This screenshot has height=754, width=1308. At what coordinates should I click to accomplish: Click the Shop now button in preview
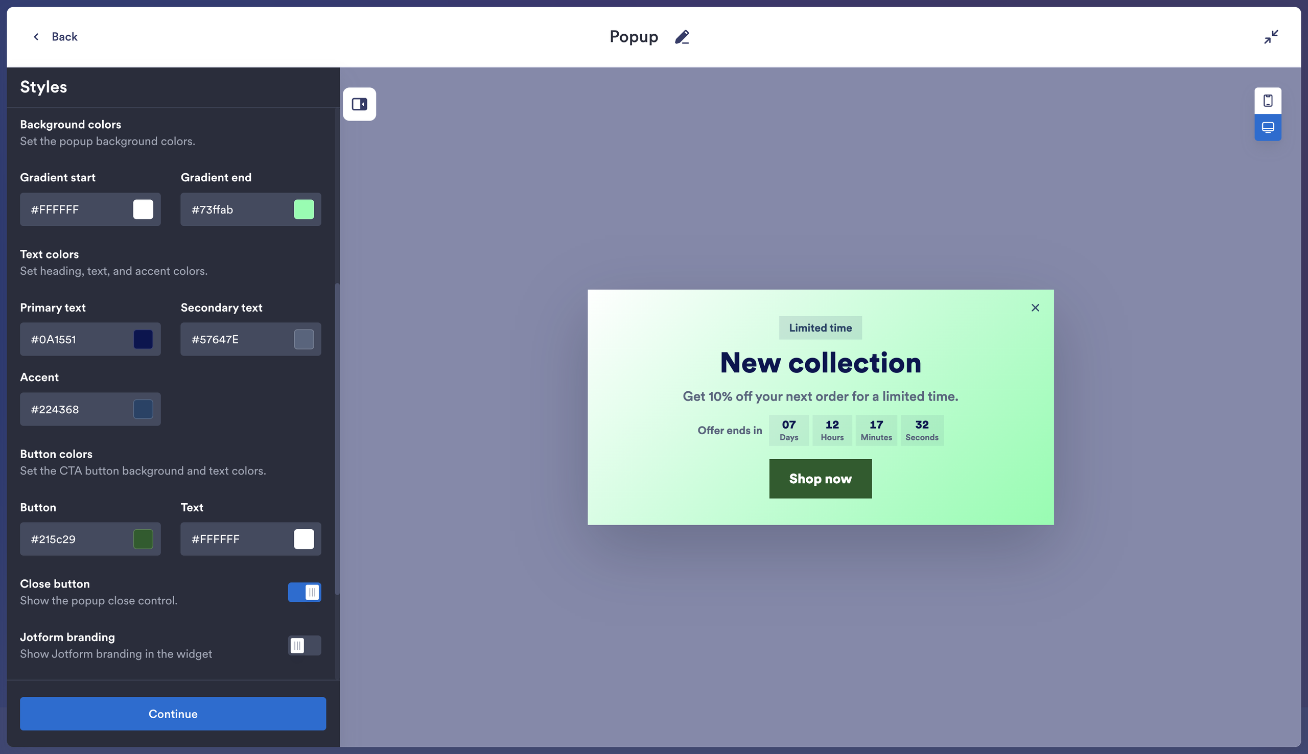pos(820,479)
